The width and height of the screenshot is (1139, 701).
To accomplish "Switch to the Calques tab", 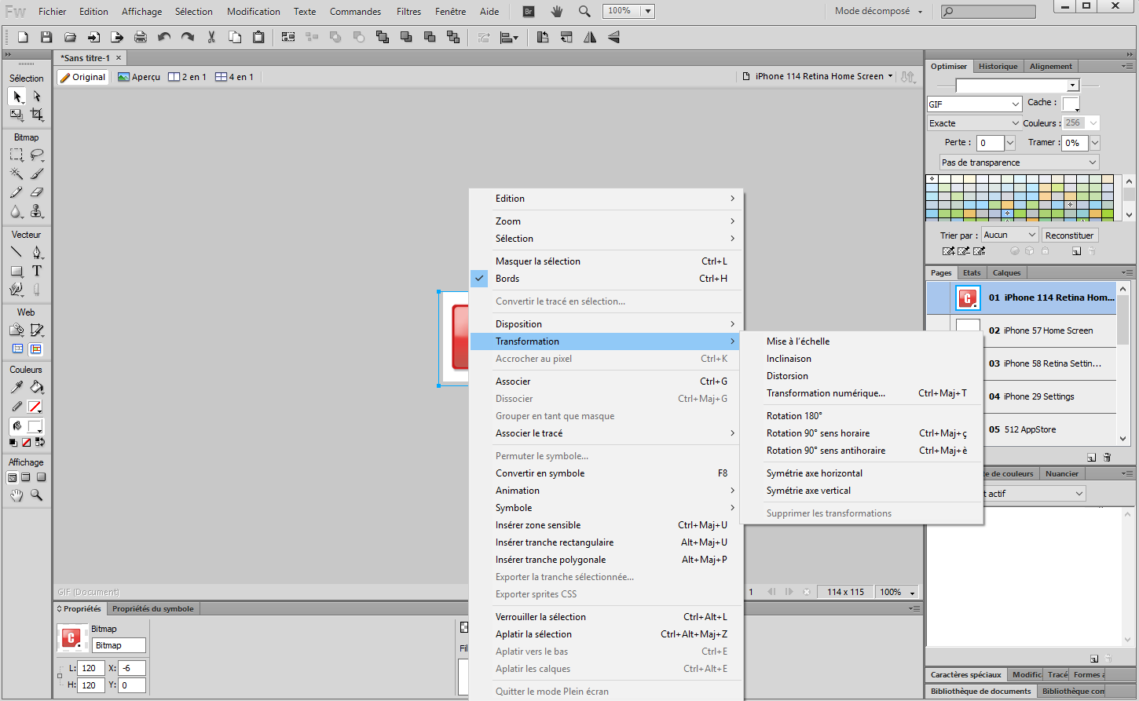I will coord(1007,272).
